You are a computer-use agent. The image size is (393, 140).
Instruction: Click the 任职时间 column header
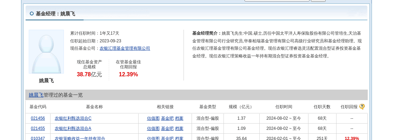[284, 107]
